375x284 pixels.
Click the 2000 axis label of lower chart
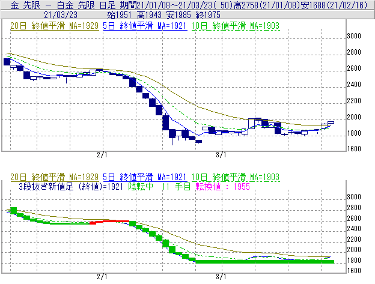354,250
